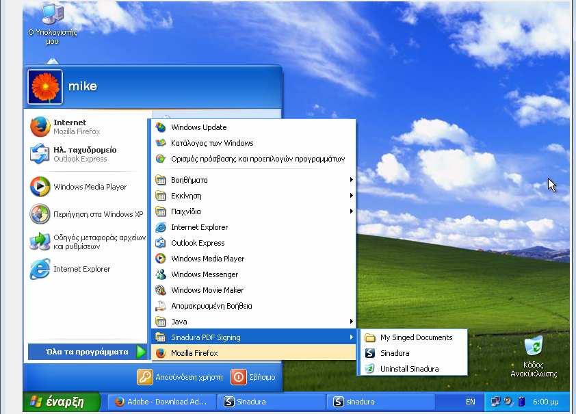Launch Internet Explorer from programs list
The width and height of the screenshot is (576, 414).
point(254,227)
